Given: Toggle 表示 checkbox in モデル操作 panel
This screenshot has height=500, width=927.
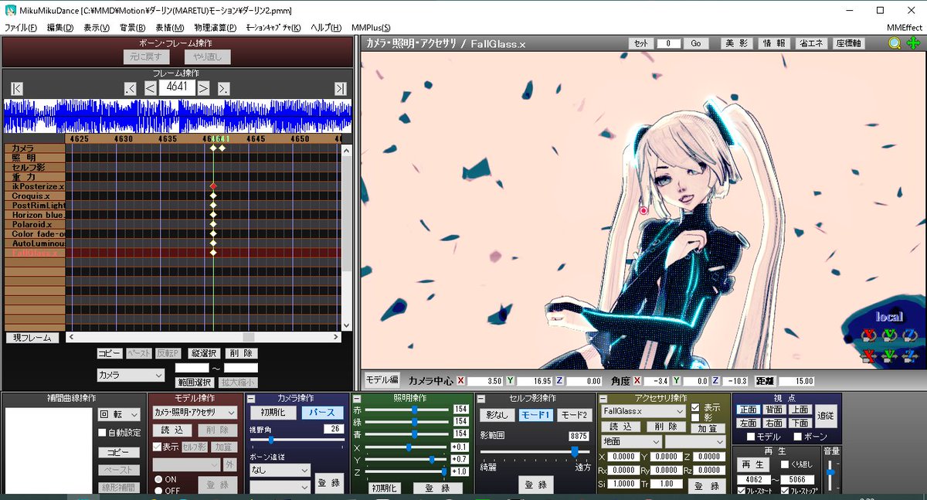Looking at the screenshot, I should (x=157, y=447).
